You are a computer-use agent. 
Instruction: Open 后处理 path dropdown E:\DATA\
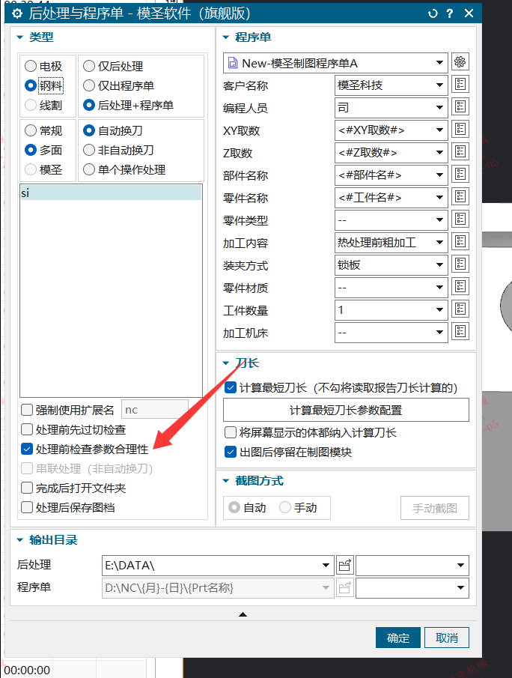click(218, 565)
